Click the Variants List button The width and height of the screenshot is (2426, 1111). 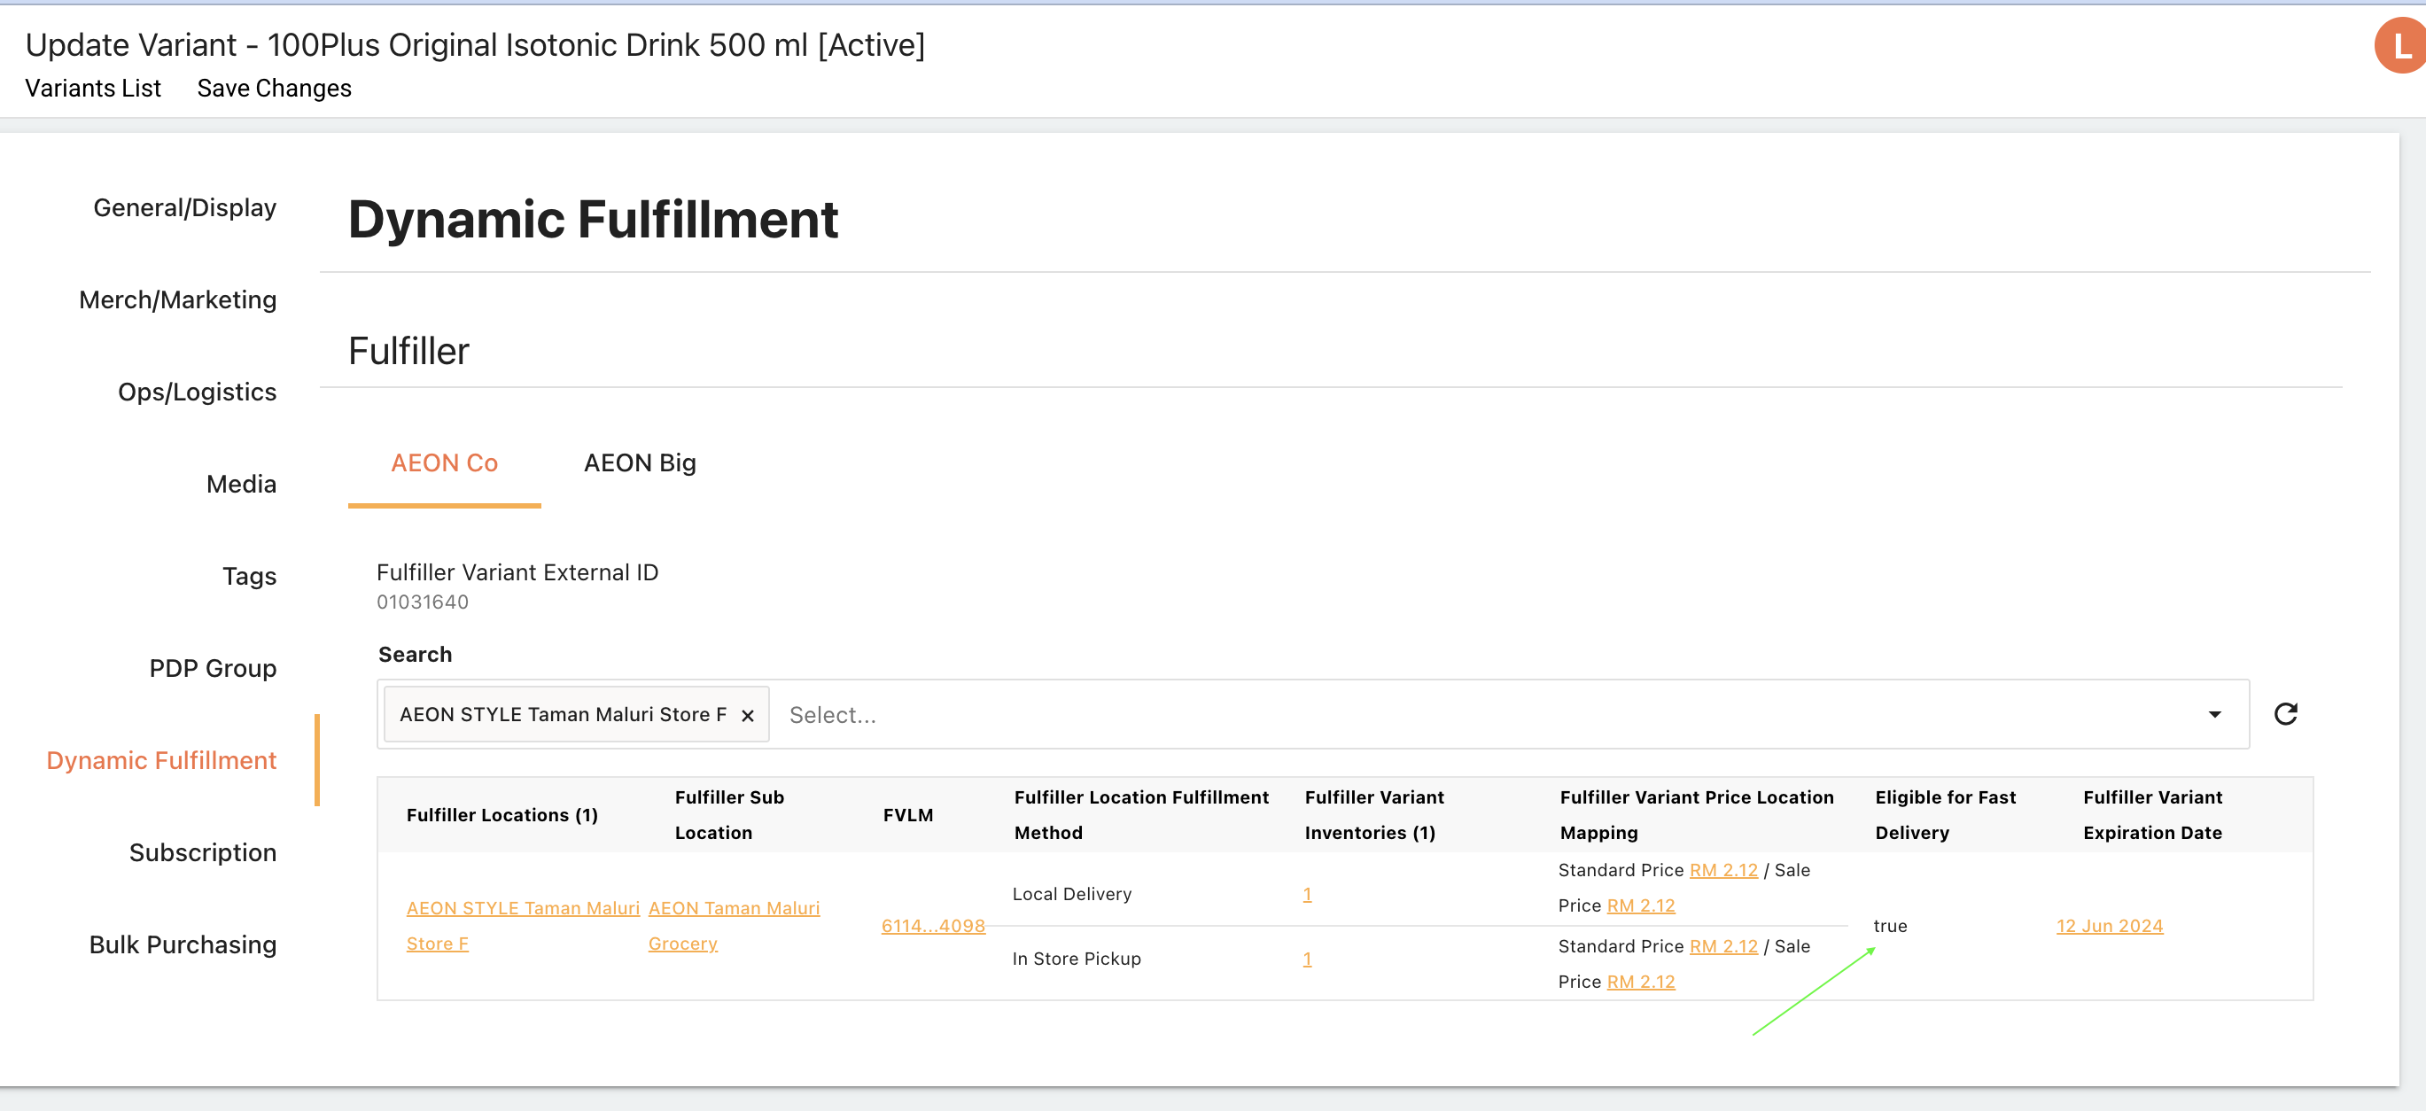pos(93,89)
